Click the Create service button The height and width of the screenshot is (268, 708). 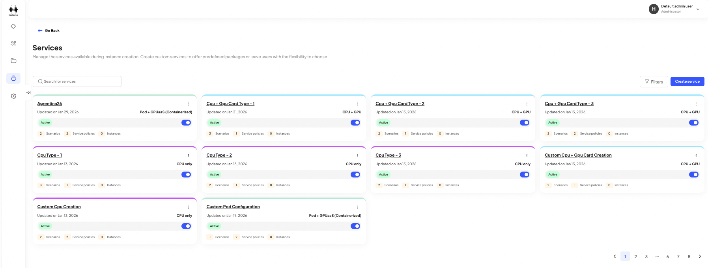687,81
